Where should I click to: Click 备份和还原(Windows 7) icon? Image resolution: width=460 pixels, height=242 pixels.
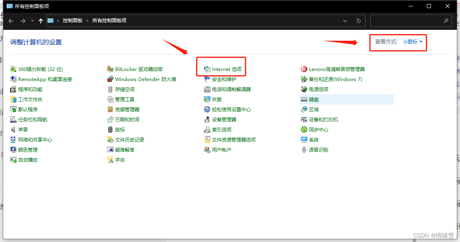[304, 79]
